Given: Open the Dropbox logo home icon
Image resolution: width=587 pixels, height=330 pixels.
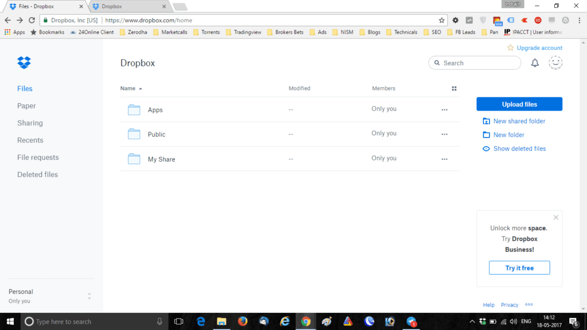Looking at the screenshot, I should 24,62.
